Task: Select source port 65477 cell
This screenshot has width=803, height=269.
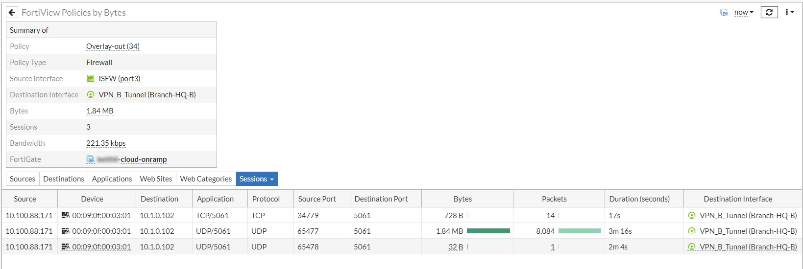Action: coord(322,231)
